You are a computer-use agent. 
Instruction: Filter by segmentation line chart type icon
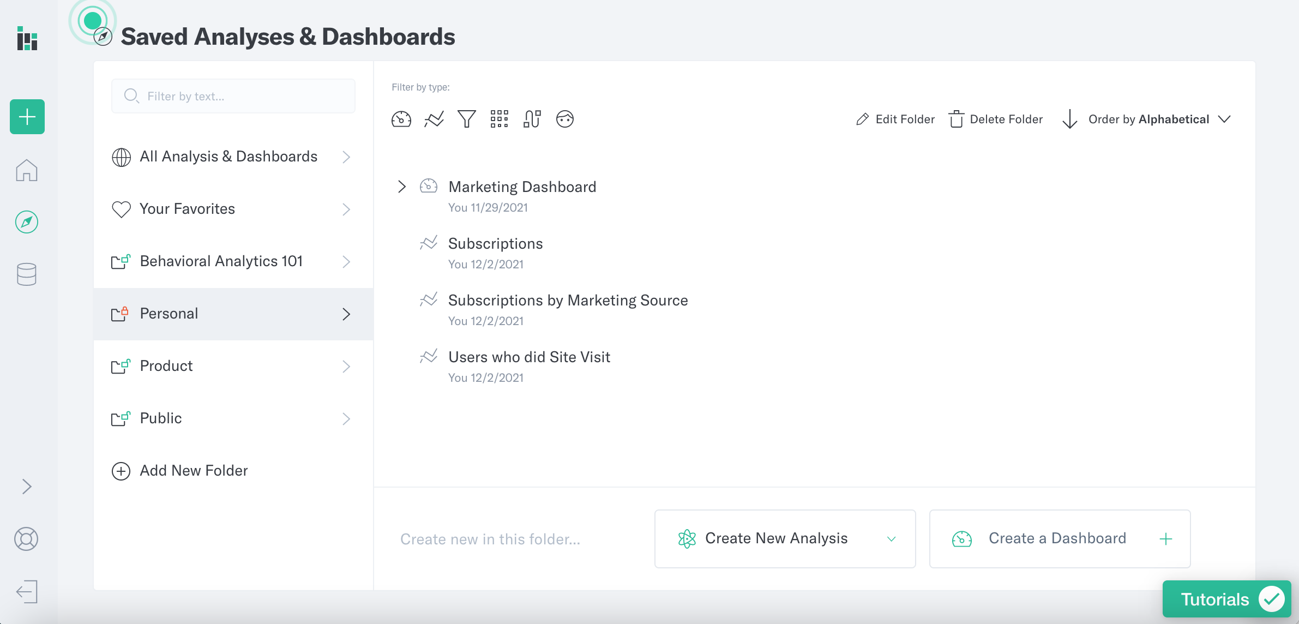pyautogui.click(x=434, y=119)
